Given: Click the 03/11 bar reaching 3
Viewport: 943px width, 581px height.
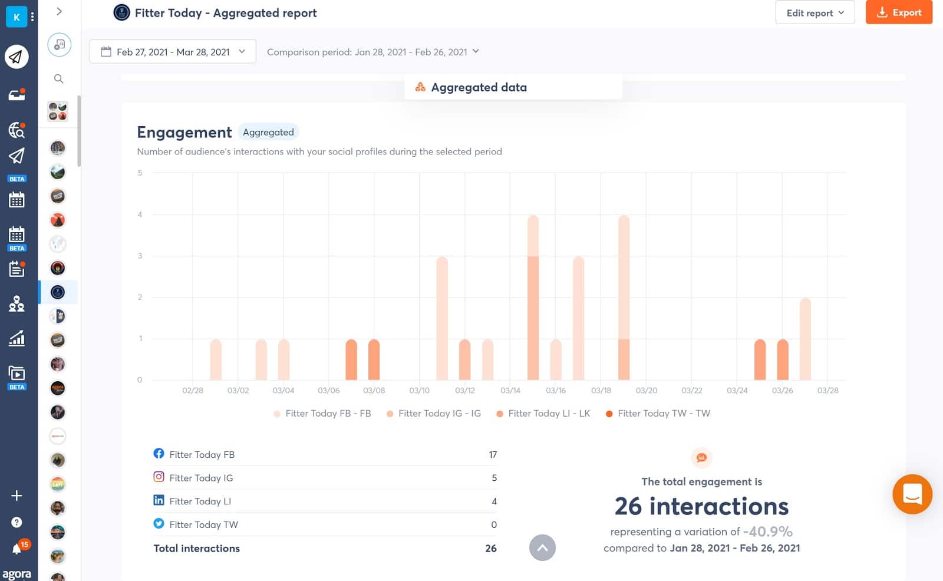Looking at the screenshot, I should (442, 318).
